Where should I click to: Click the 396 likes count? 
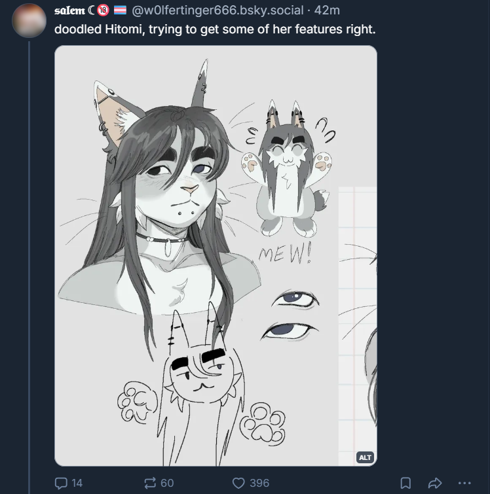pos(259,483)
